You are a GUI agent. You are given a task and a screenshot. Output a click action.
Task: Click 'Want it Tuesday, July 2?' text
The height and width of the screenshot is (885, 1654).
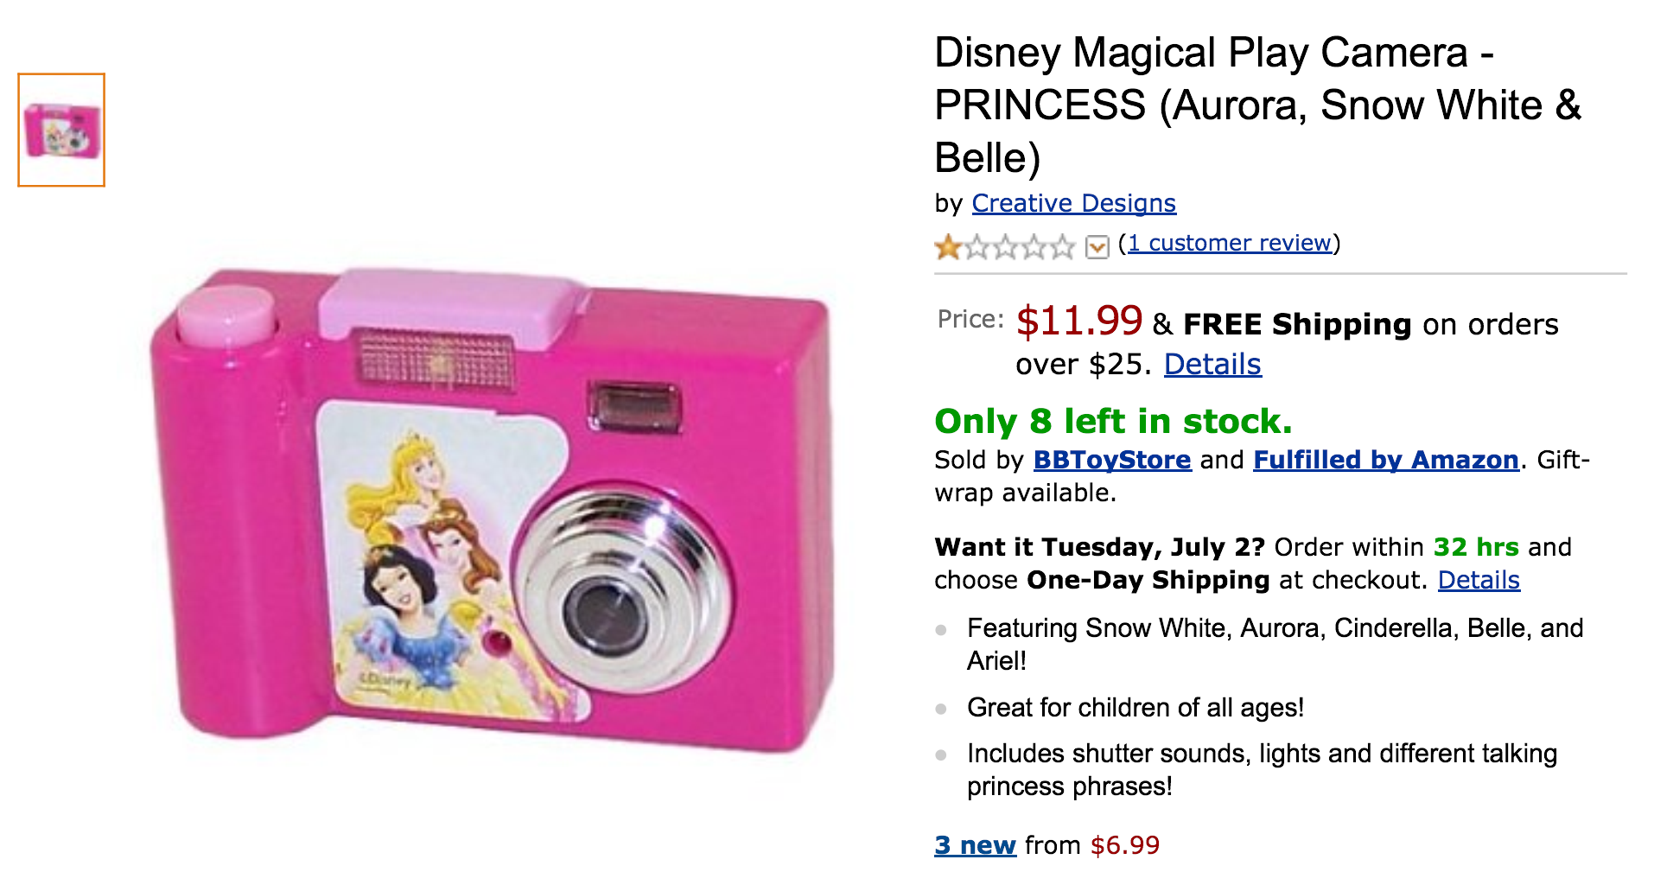[1099, 547]
